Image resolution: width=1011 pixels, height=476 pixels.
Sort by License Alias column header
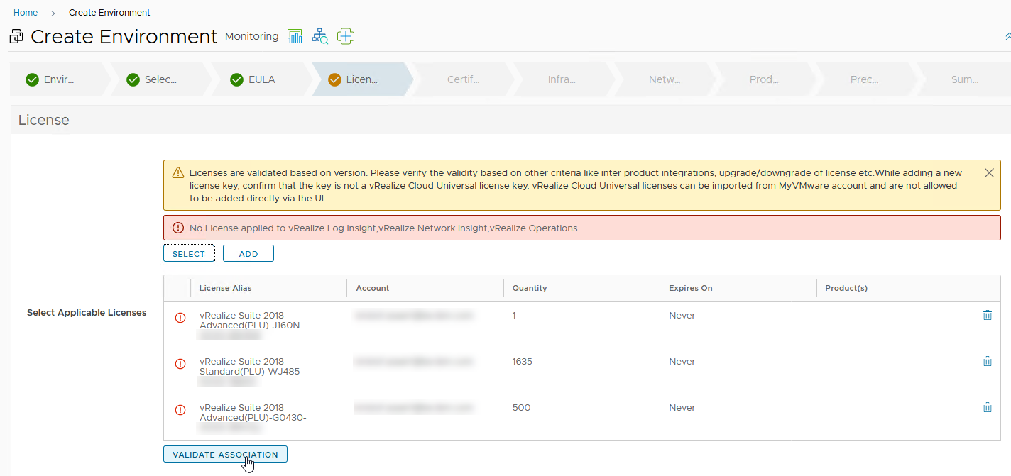pos(226,288)
